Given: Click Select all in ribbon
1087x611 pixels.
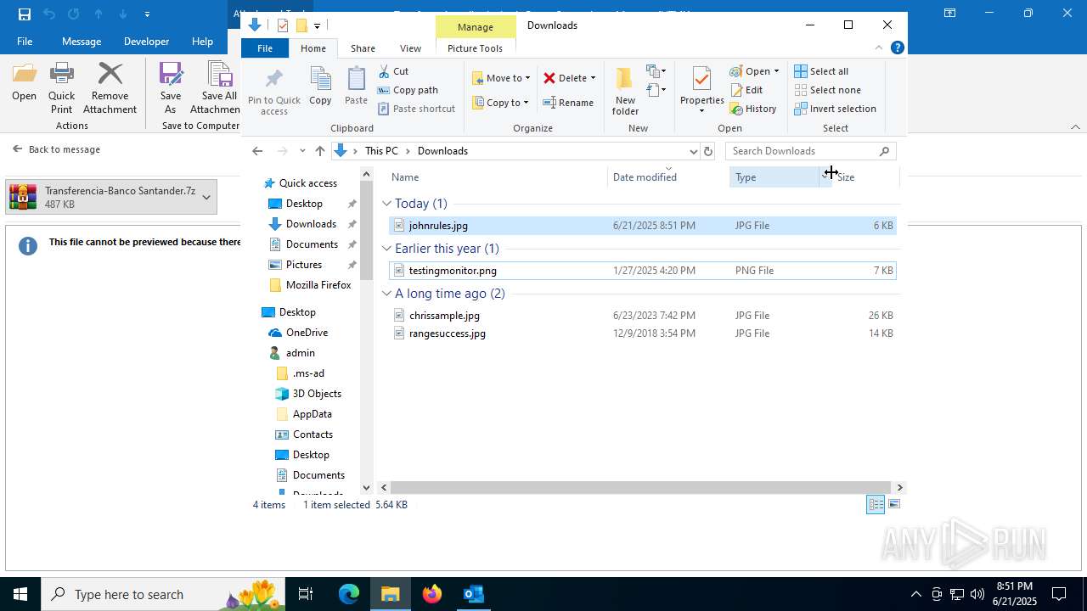Looking at the screenshot, I should pos(821,71).
